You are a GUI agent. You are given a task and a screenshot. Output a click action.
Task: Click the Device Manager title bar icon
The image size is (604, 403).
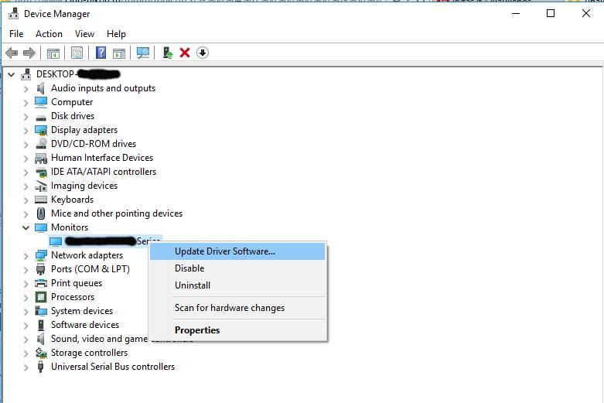click(13, 13)
